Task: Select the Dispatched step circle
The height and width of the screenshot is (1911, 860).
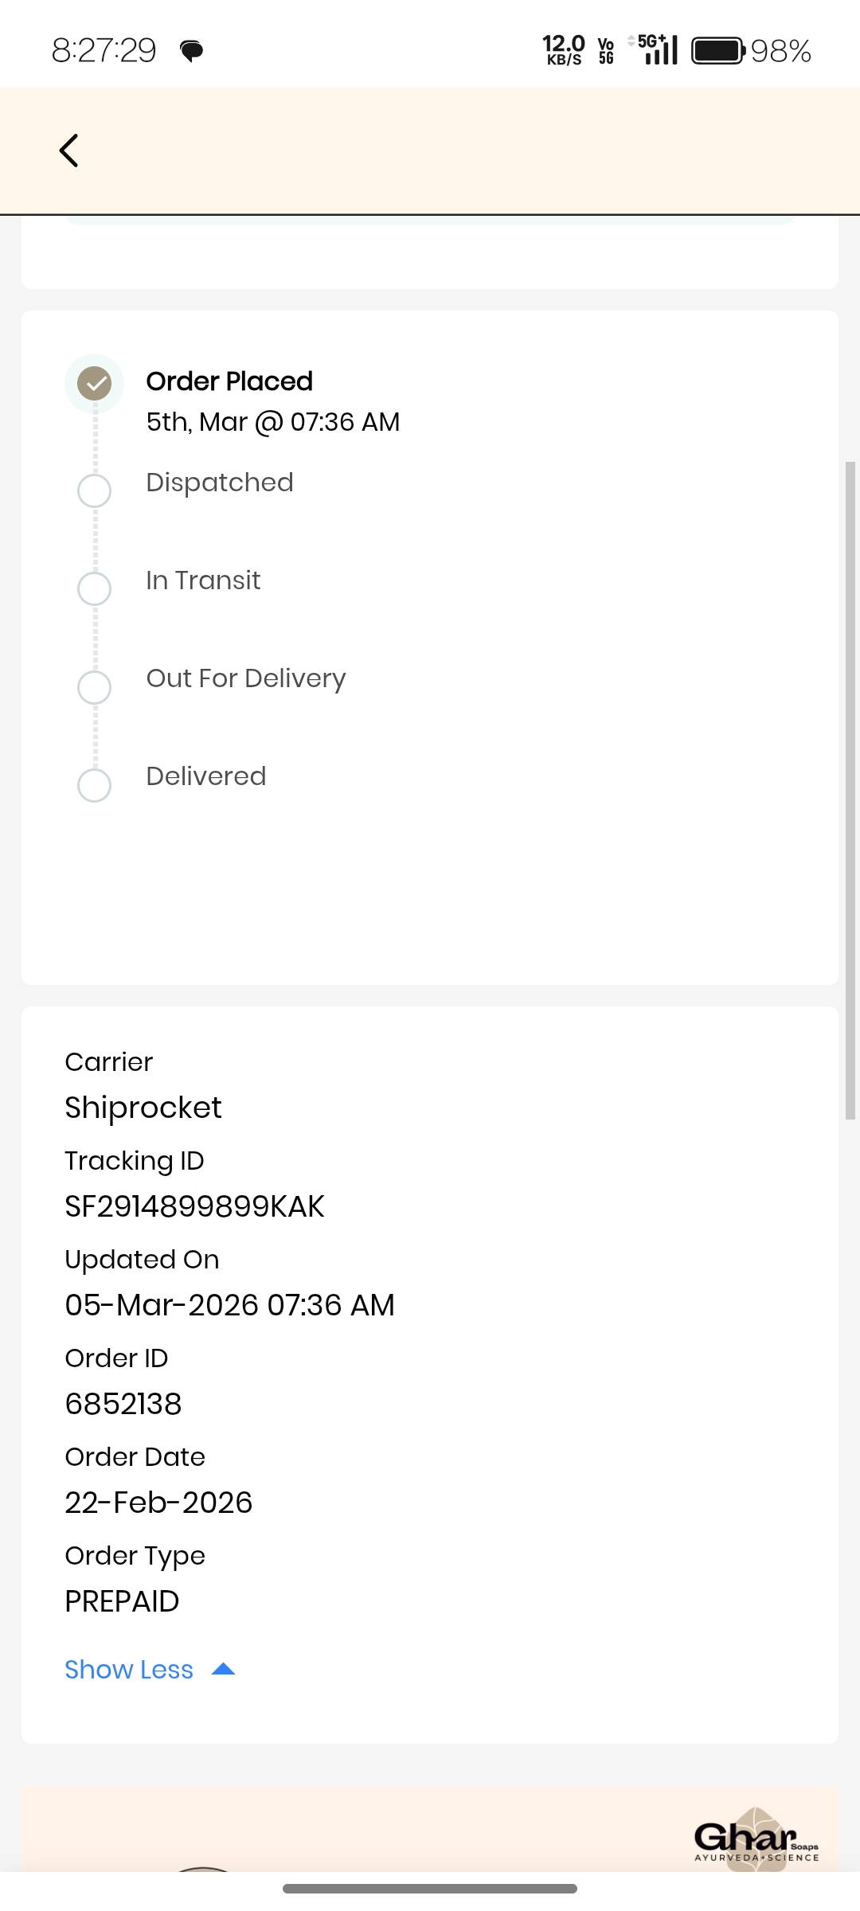Action: (x=94, y=490)
